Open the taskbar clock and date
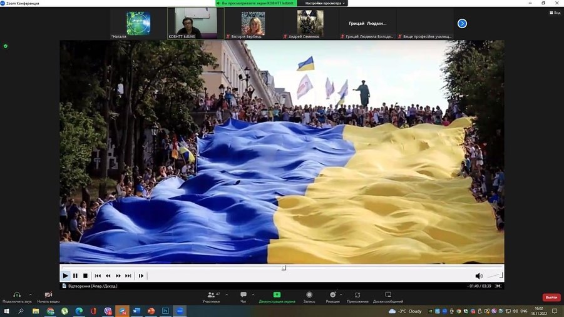564x317 pixels. [x=539, y=311]
